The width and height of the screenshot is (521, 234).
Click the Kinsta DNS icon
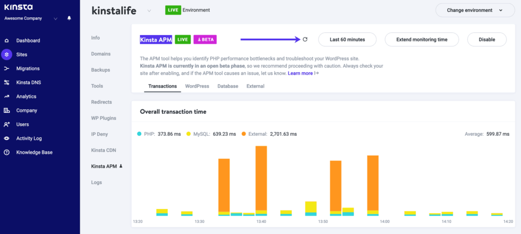[6, 82]
